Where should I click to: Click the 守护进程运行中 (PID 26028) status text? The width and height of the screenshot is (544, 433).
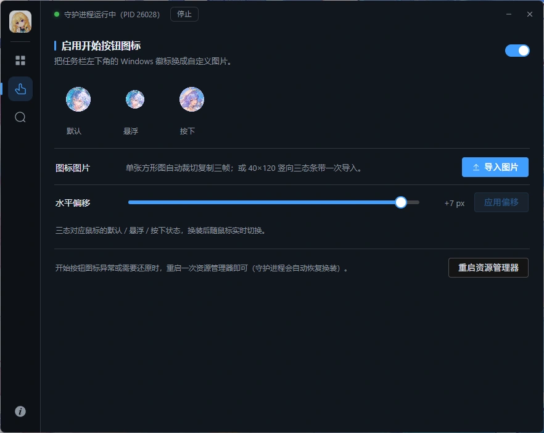pyautogui.click(x=112, y=15)
